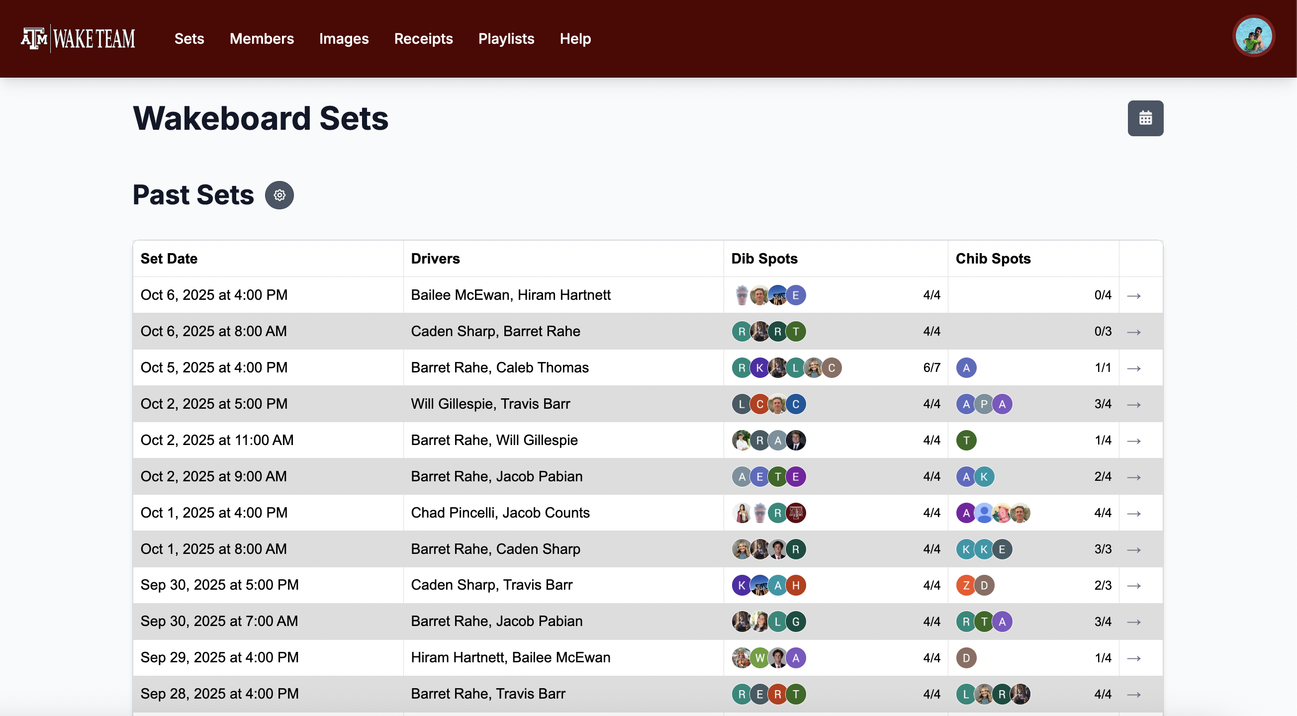Click the Set Date column header

(169, 259)
